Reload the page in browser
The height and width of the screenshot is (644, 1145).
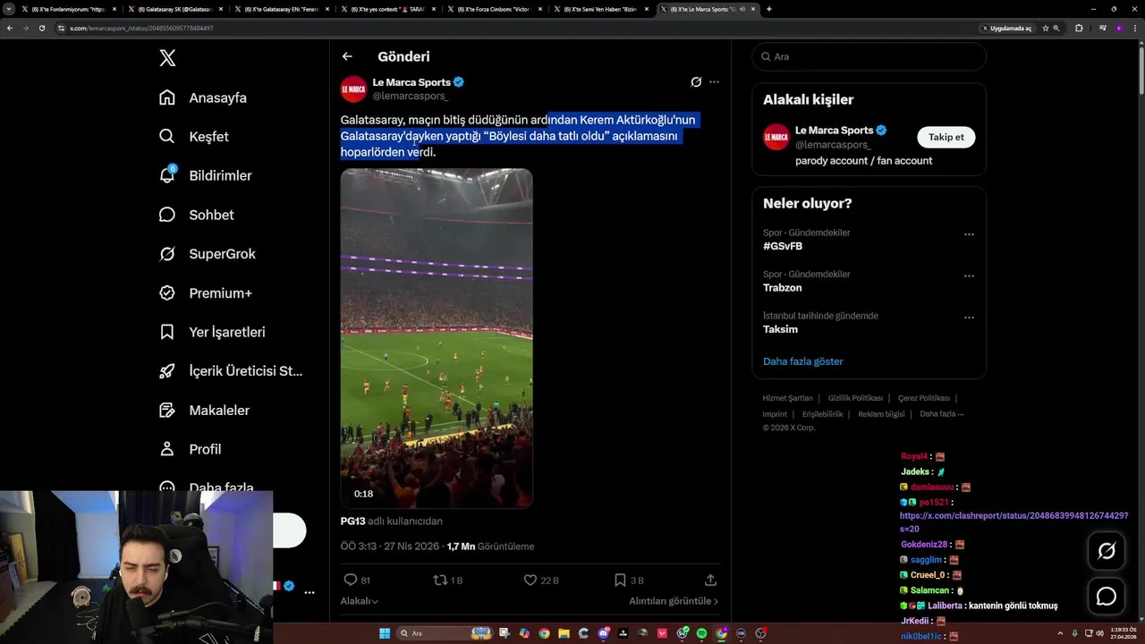[x=41, y=28]
